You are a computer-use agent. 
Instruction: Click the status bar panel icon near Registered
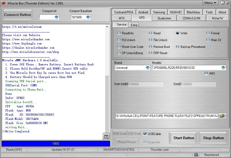coord(196,155)
